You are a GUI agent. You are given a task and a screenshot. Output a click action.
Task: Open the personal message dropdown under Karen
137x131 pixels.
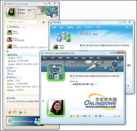point(29,13)
